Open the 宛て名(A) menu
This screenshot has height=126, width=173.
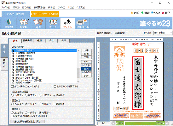tap(26, 8)
